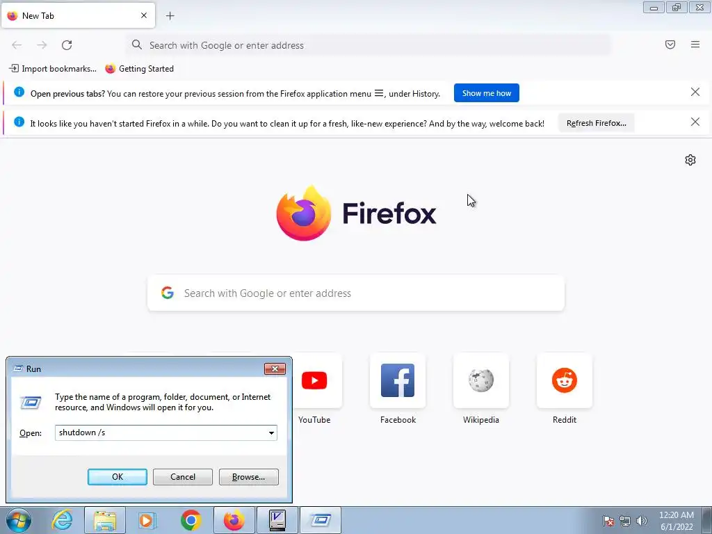The image size is (712, 534).
Task: Open the Windows Start menu
Action: point(19,520)
